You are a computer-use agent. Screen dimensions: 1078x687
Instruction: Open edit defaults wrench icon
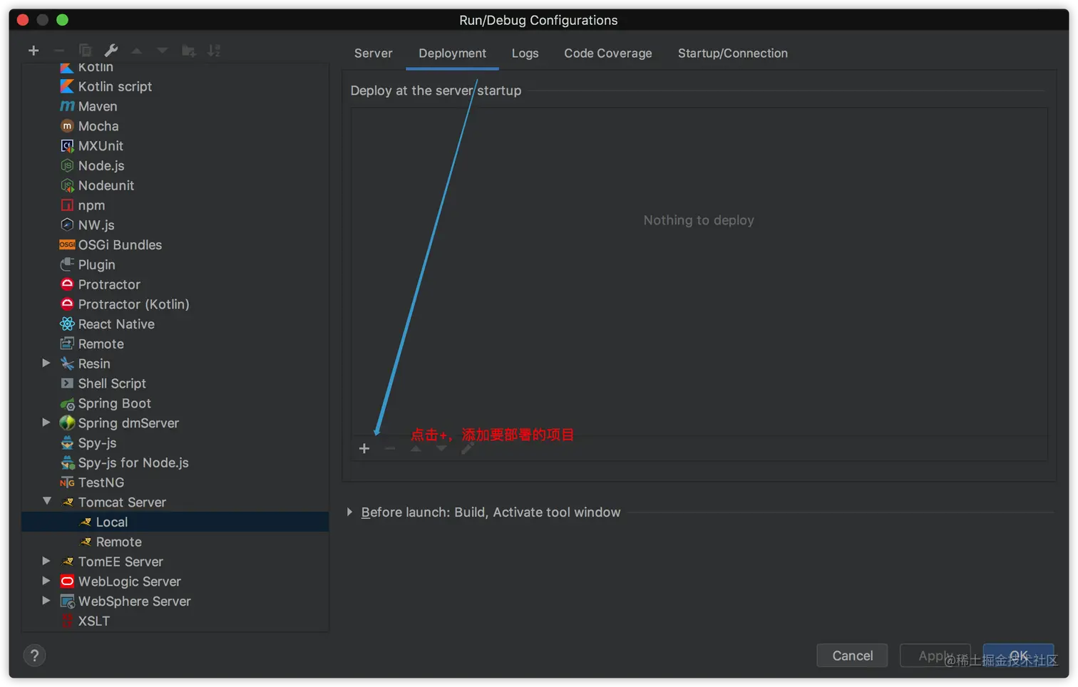pos(111,51)
